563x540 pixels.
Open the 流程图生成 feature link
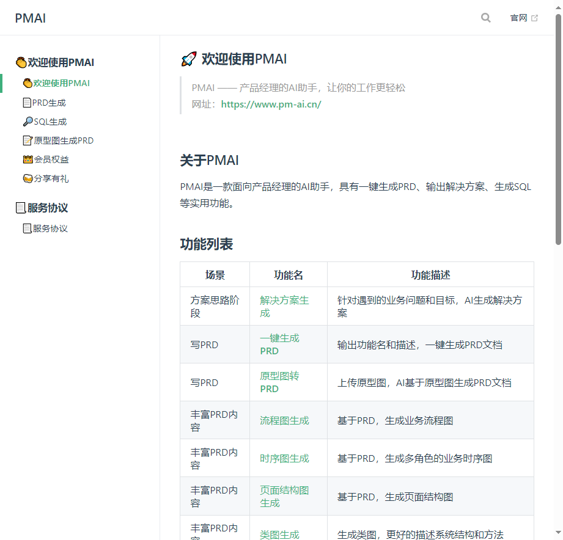tap(284, 420)
